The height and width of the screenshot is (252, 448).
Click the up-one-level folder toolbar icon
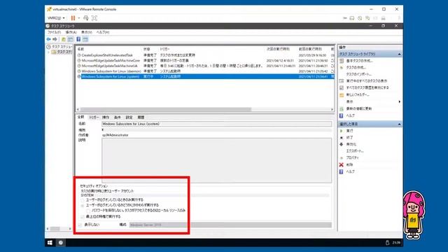tap(64, 39)
